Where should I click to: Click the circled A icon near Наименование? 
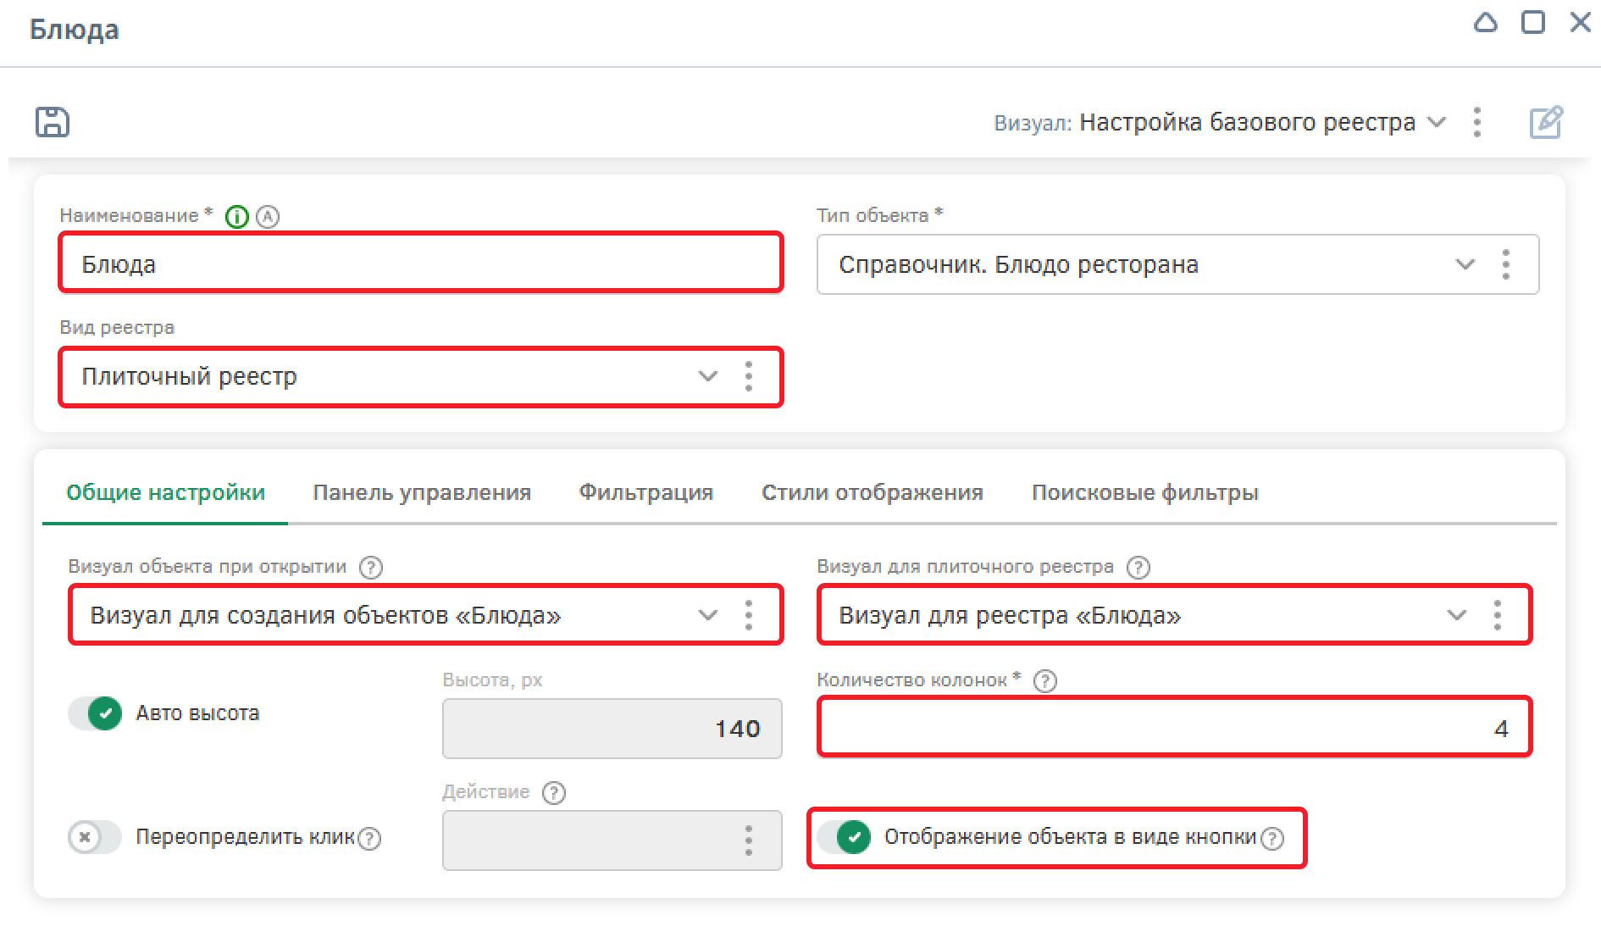click(x=268, y=217)
